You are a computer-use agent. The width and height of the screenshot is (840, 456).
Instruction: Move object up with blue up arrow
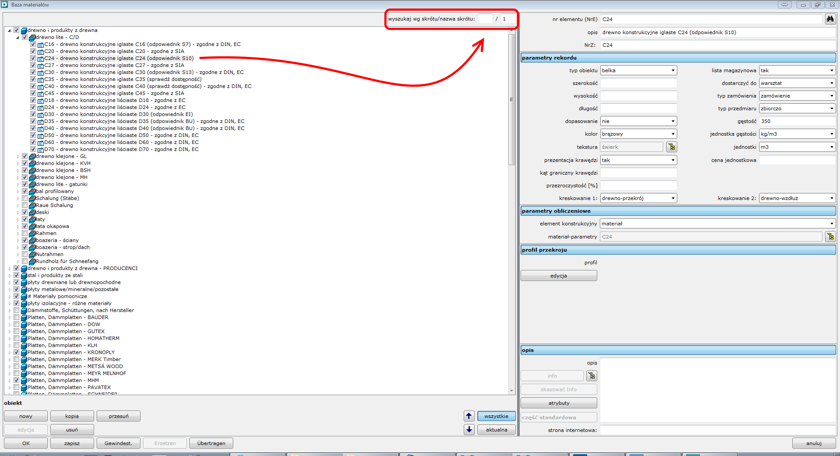tap(469, 416)
